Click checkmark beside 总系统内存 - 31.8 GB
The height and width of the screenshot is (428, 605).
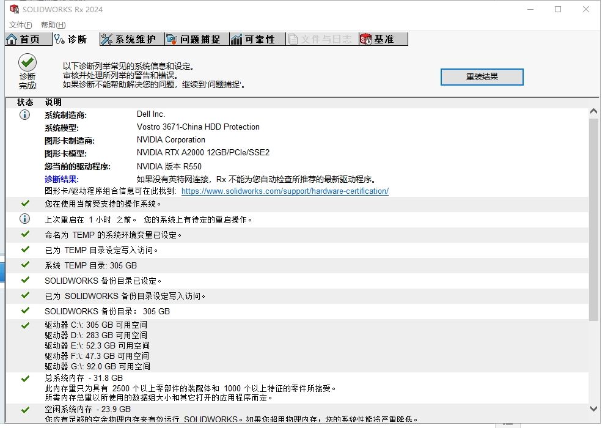tap(26, 379)
